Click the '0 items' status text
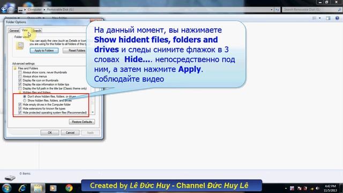This screenshot has height=193, width=343. (25, 174)
